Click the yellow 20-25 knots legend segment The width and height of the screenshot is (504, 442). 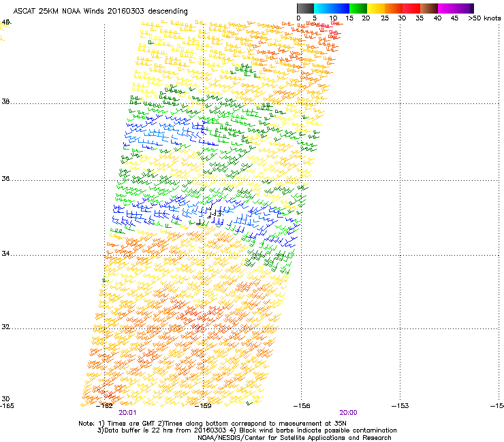pos(376,8)
